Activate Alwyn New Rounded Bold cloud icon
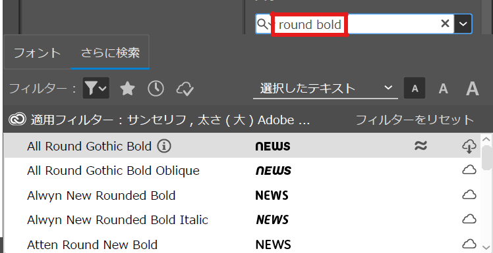 point(469,195)
